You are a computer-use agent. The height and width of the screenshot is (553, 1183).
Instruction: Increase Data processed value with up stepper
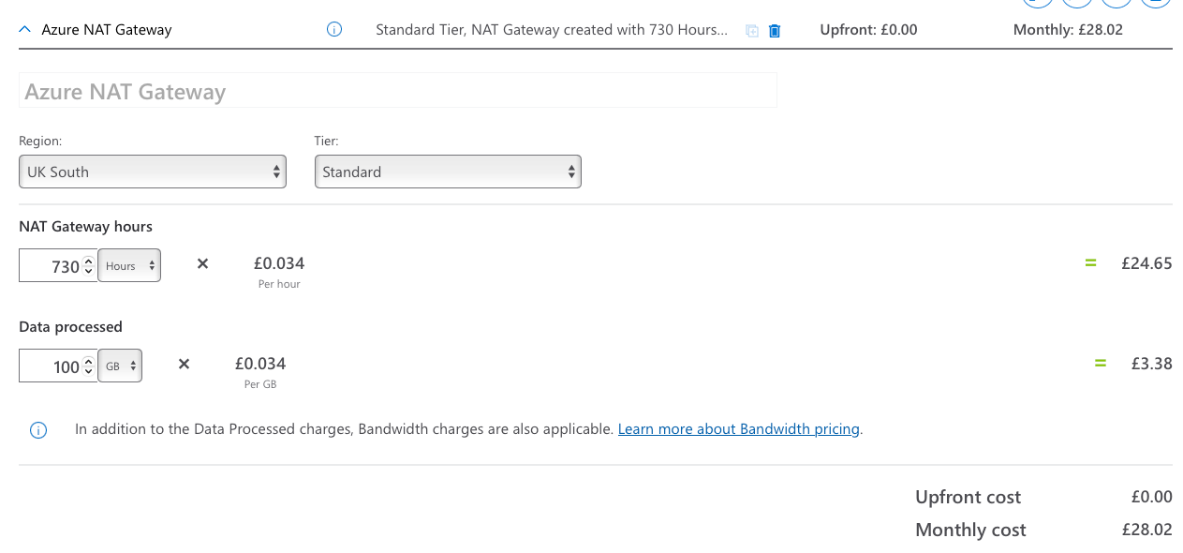tap(88, 361)
